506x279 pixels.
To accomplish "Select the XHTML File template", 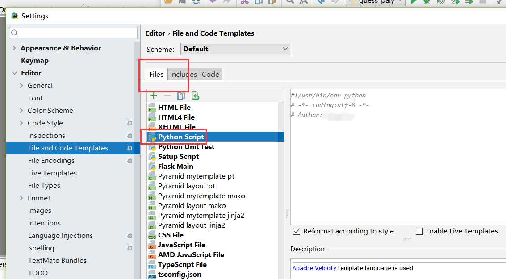I will coord(177,127).
